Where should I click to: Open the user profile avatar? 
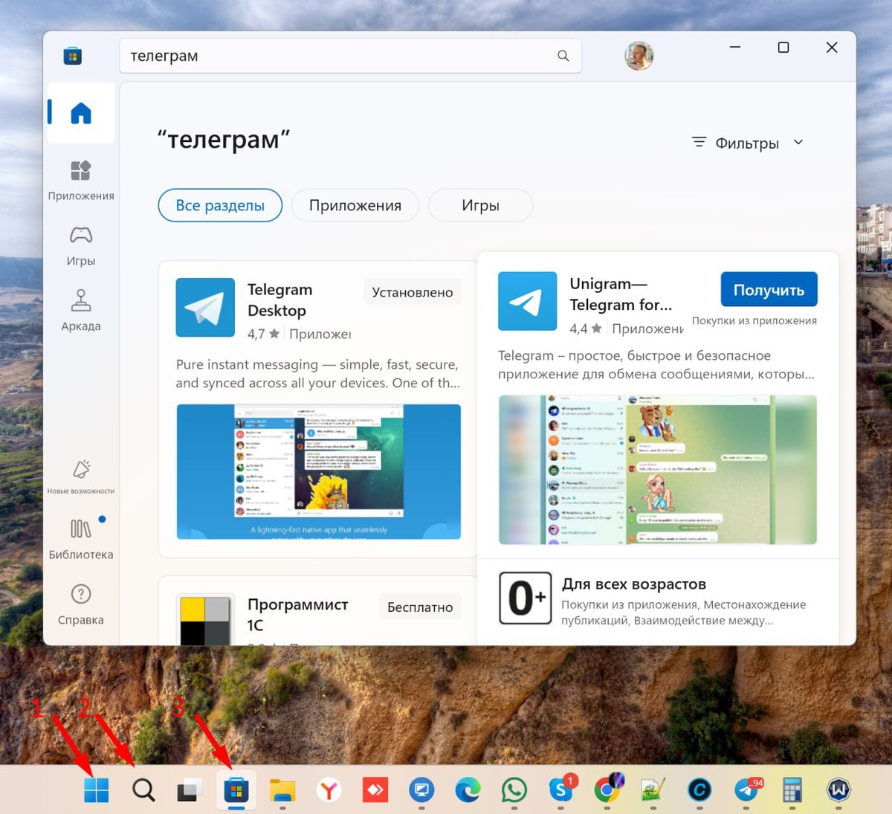639,56
